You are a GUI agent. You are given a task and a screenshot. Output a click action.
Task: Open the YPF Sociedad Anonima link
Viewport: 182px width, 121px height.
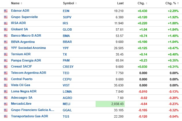click(x=28, y=48)
